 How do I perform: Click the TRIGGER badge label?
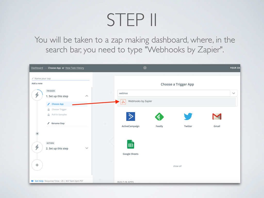coord(51,91)
